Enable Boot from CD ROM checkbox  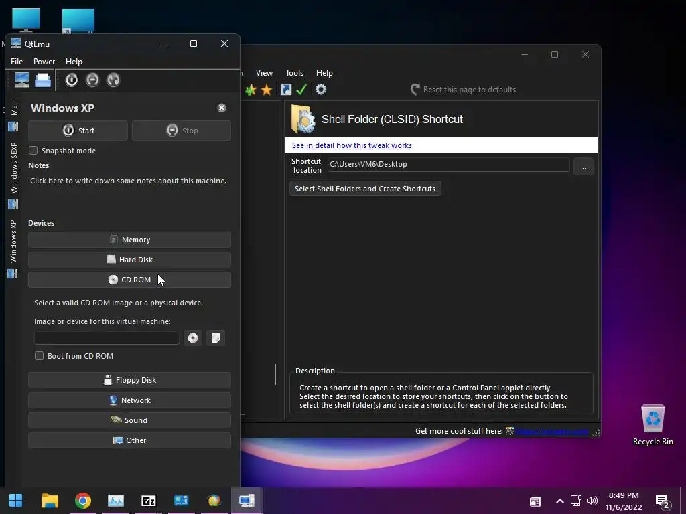40,356
